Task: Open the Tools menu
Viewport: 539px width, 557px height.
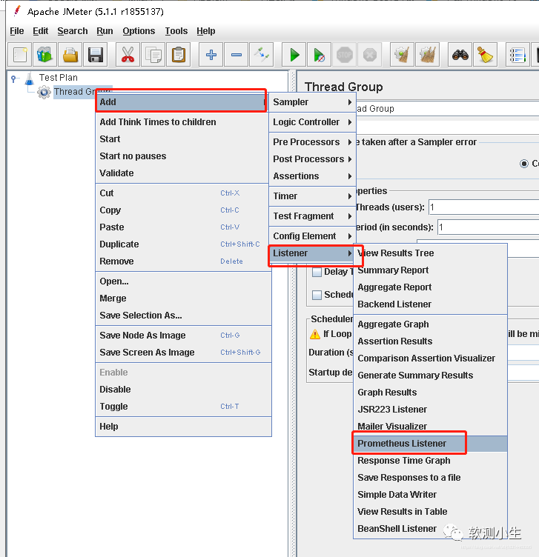Action: coord(176,31)
